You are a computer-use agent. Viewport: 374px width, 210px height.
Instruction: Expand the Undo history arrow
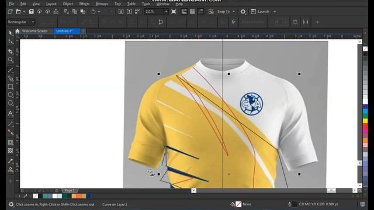(99, 12)
